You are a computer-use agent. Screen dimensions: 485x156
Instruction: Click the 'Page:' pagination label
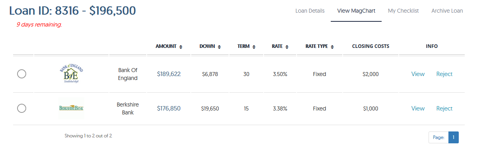point(438,137)
